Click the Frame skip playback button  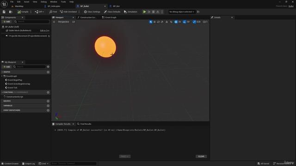149,12
